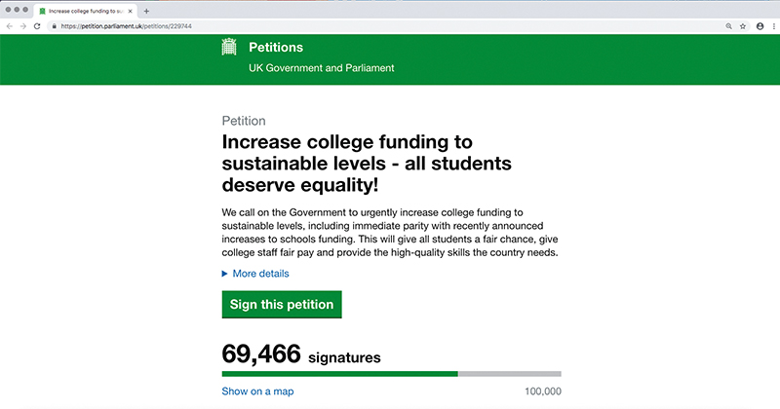
Task: Click the UK Government and Parliament text
Action: (322, 68)
